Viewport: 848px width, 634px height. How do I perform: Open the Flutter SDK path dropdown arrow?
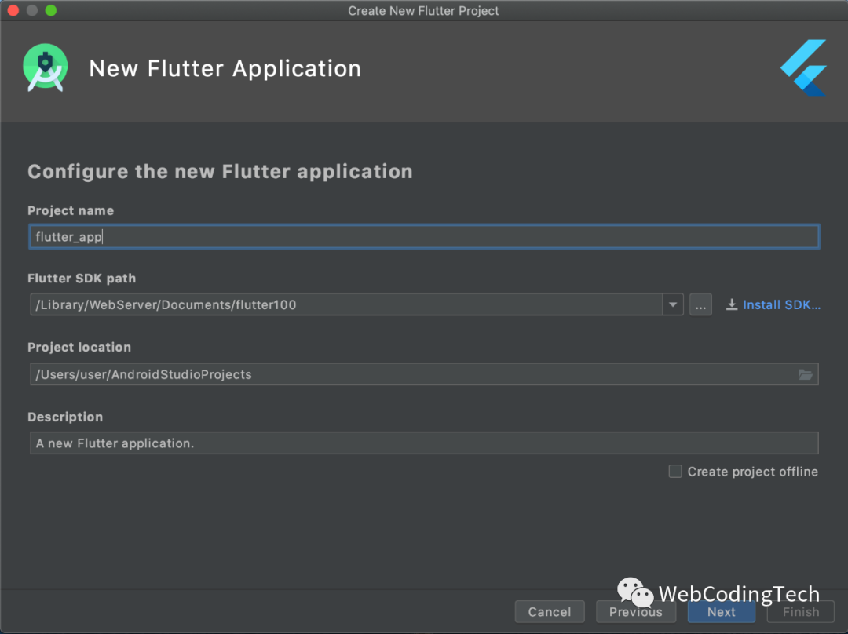coord(673,304)
